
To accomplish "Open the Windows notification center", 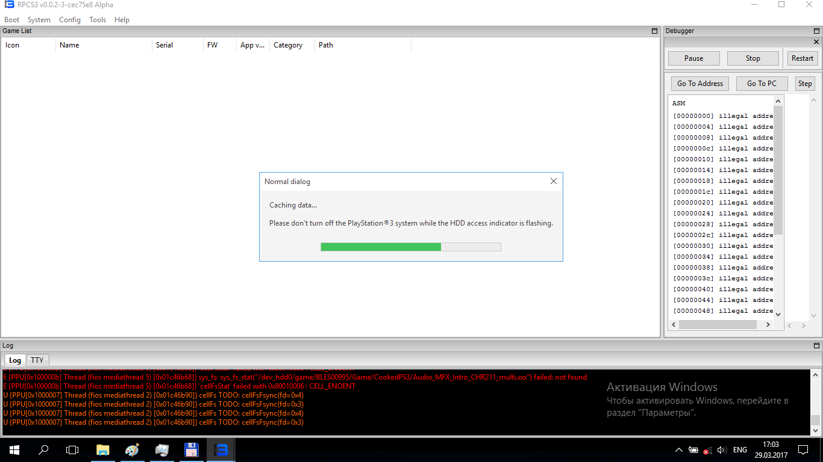I will pos(803,449).
